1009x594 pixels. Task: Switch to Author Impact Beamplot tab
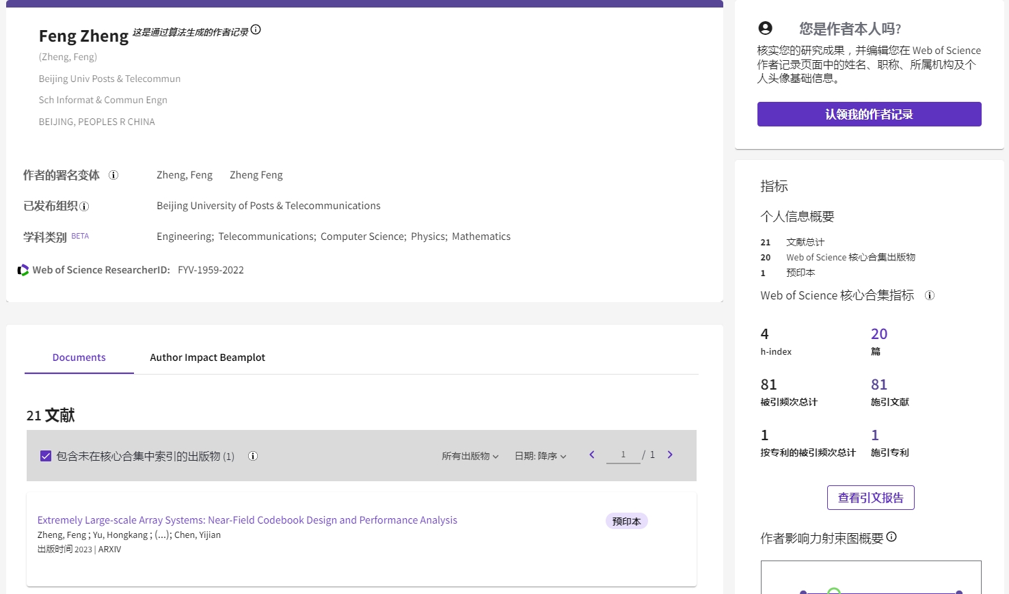207,357
